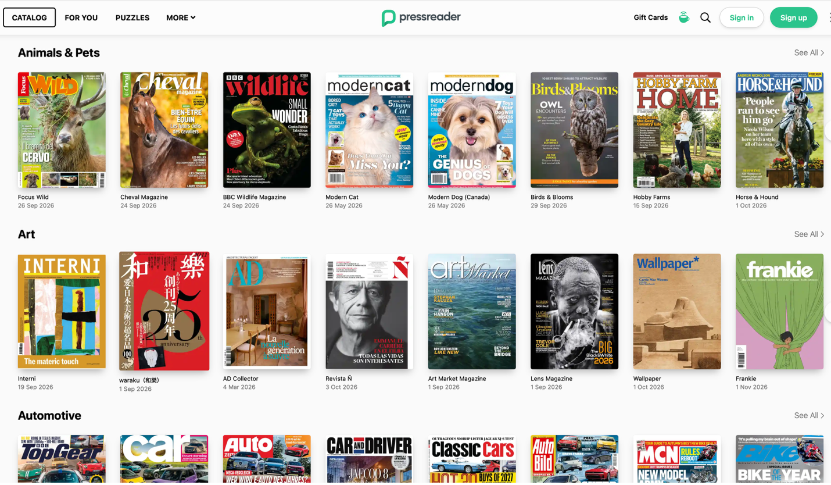Open the Horse & Hound cover
Viewport: 831px width, 485px height.
point(779,130)
